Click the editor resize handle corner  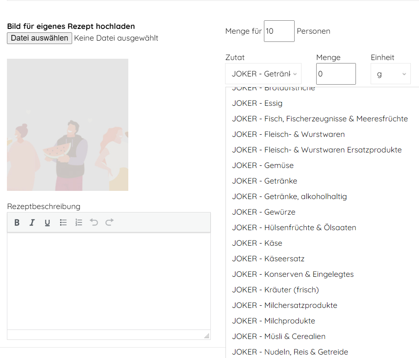[206, 336]
